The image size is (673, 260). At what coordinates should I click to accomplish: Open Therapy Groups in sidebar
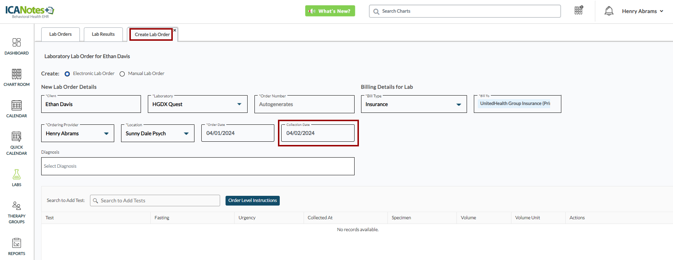click(17, 212)
